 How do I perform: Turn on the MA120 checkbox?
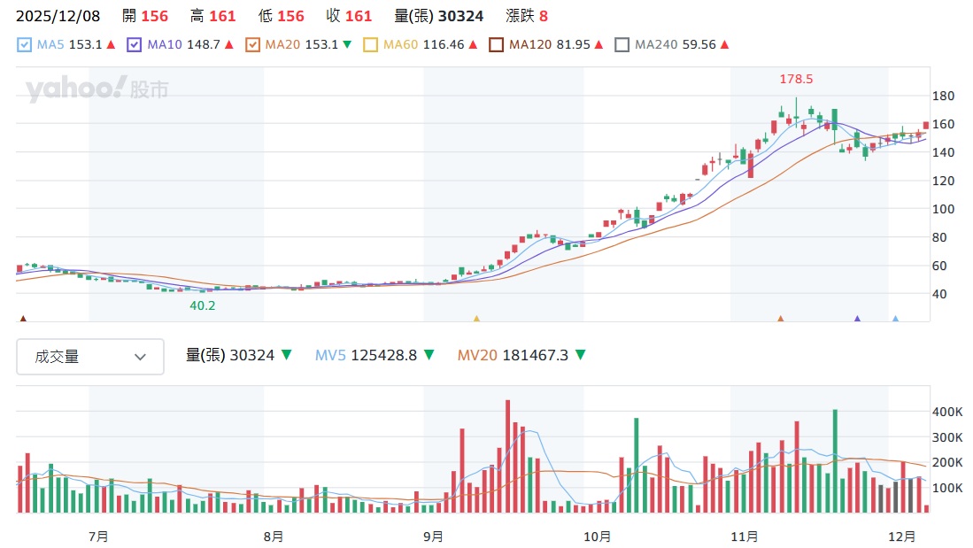tap(497, 44)
